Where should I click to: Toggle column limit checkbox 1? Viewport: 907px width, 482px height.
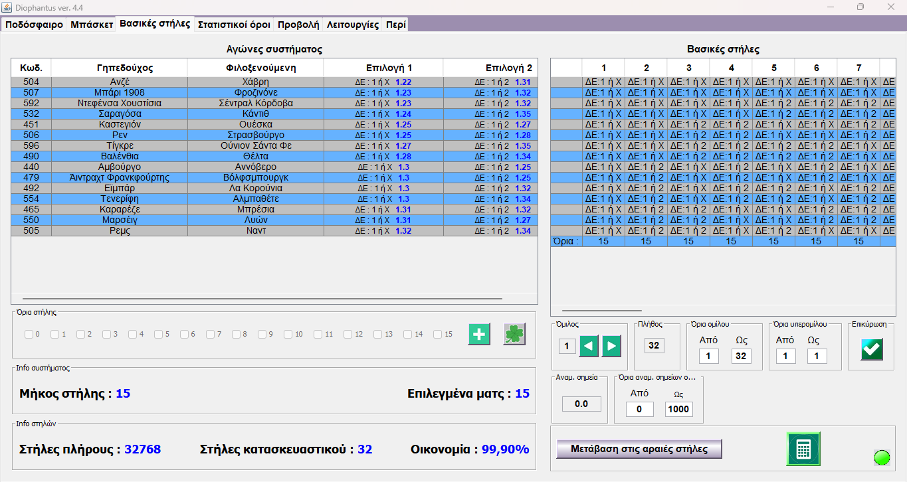point(55,334)
